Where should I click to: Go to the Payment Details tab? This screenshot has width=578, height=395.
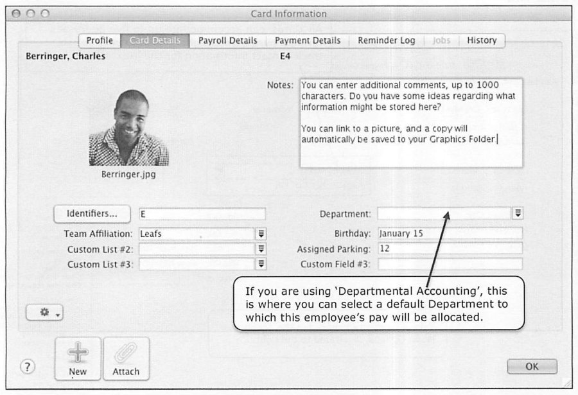pyautogui.click(x=308, y=40)
